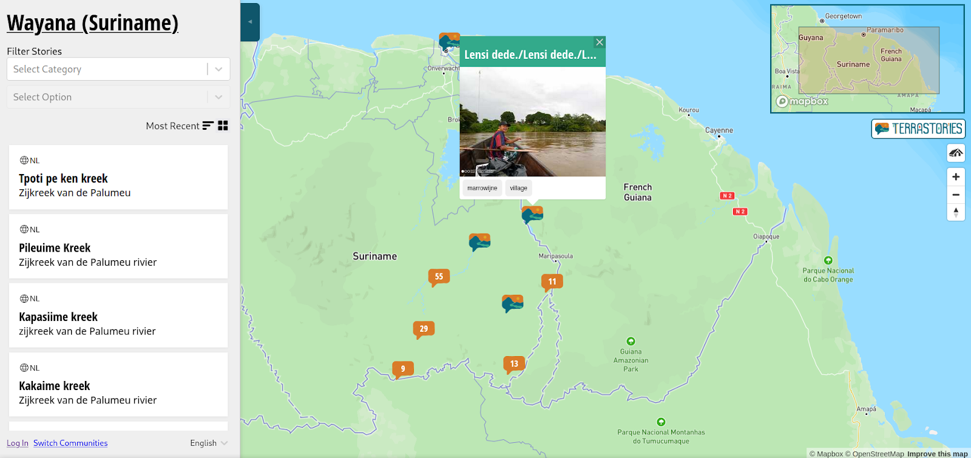This screenshot has width=971, height=458.
Task: Open cluster marker with 13 stories
Action: click(x=514, y=365)
